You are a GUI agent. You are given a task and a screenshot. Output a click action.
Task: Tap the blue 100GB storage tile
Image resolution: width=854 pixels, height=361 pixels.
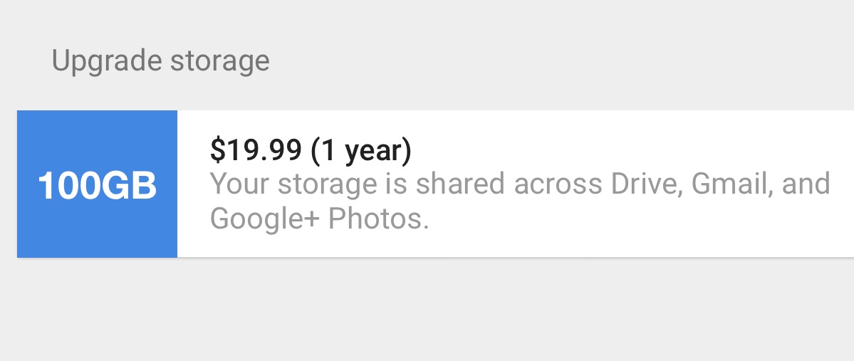click(97, 184)
